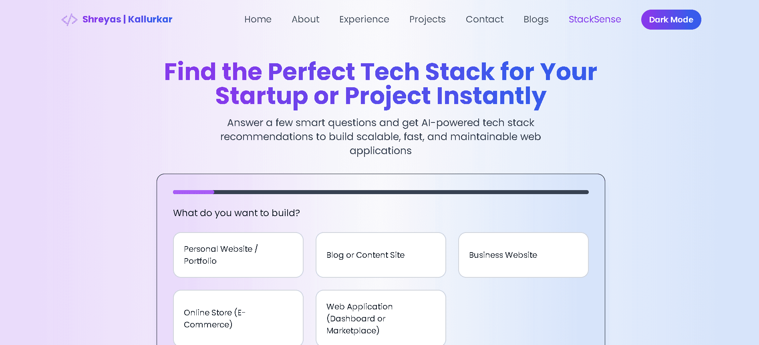The width and height of the screenshot is (759, 345).
Task: Open the Shreyas | Kallurkar site title link
Action: tap(127, 19)
